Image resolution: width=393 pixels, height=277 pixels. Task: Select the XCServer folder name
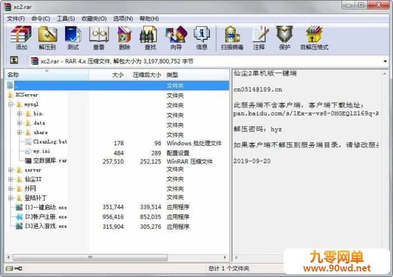click(27, 95)
